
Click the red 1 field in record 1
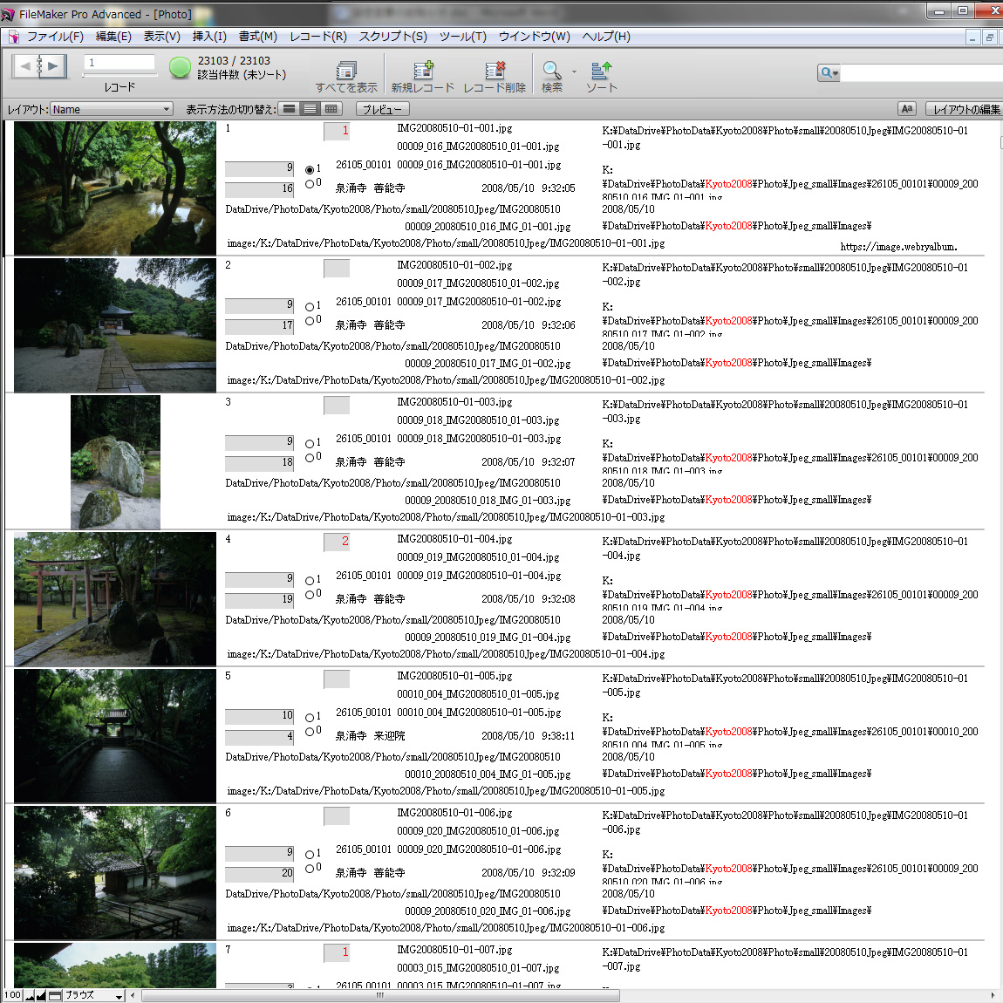[x=337, y=131]
